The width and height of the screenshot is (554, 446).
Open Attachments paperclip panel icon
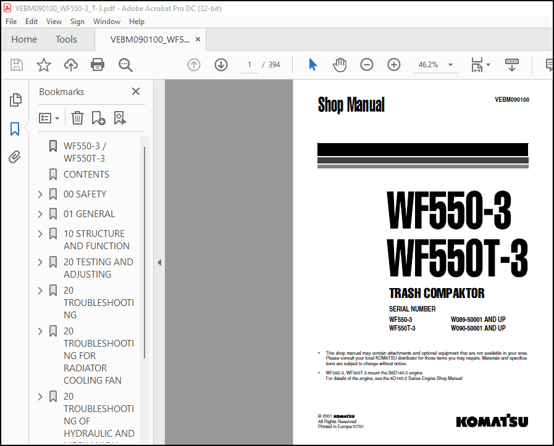click(15, 157)
